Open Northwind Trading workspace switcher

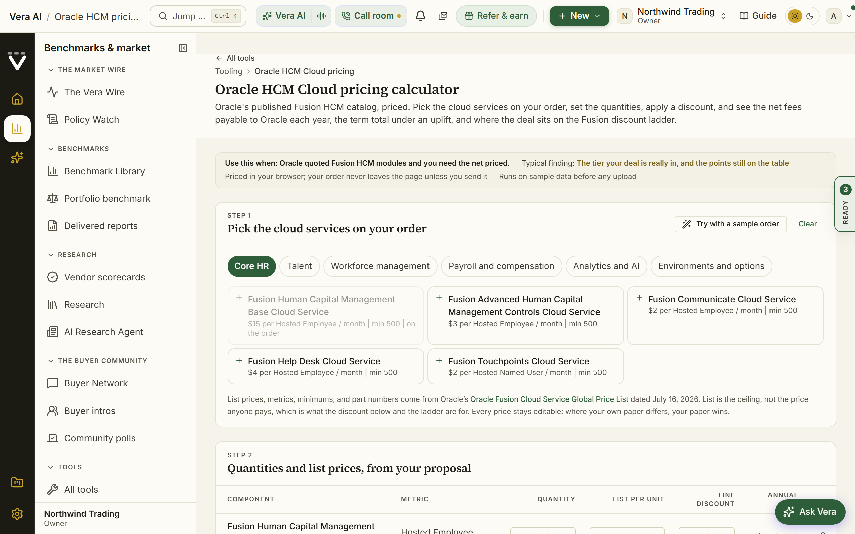tap(671, 16)
